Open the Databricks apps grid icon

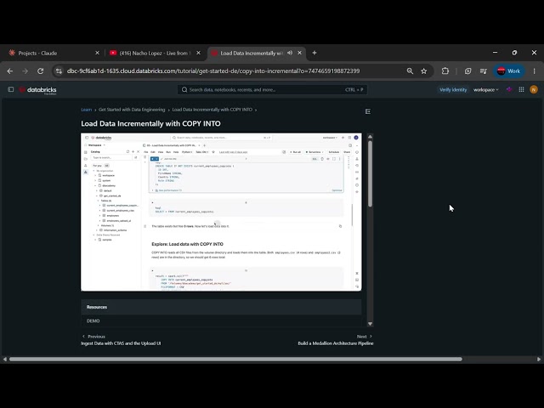(x=521, y=89)
